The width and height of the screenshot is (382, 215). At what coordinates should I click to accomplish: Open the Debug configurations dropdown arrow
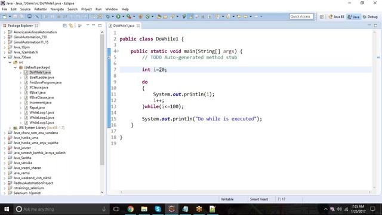coord(113,17)
